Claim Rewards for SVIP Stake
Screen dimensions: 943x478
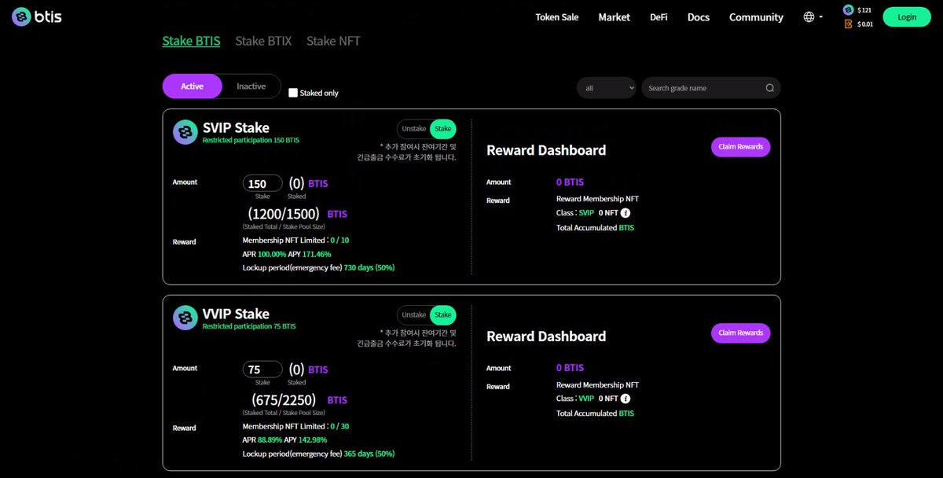(x=741, y=147)
